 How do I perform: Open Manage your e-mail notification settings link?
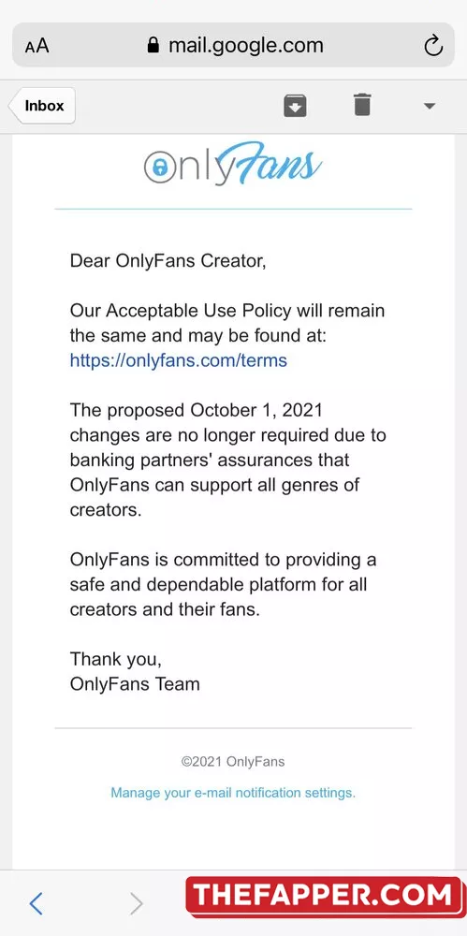pyautogui.click(x=233, y=793)
